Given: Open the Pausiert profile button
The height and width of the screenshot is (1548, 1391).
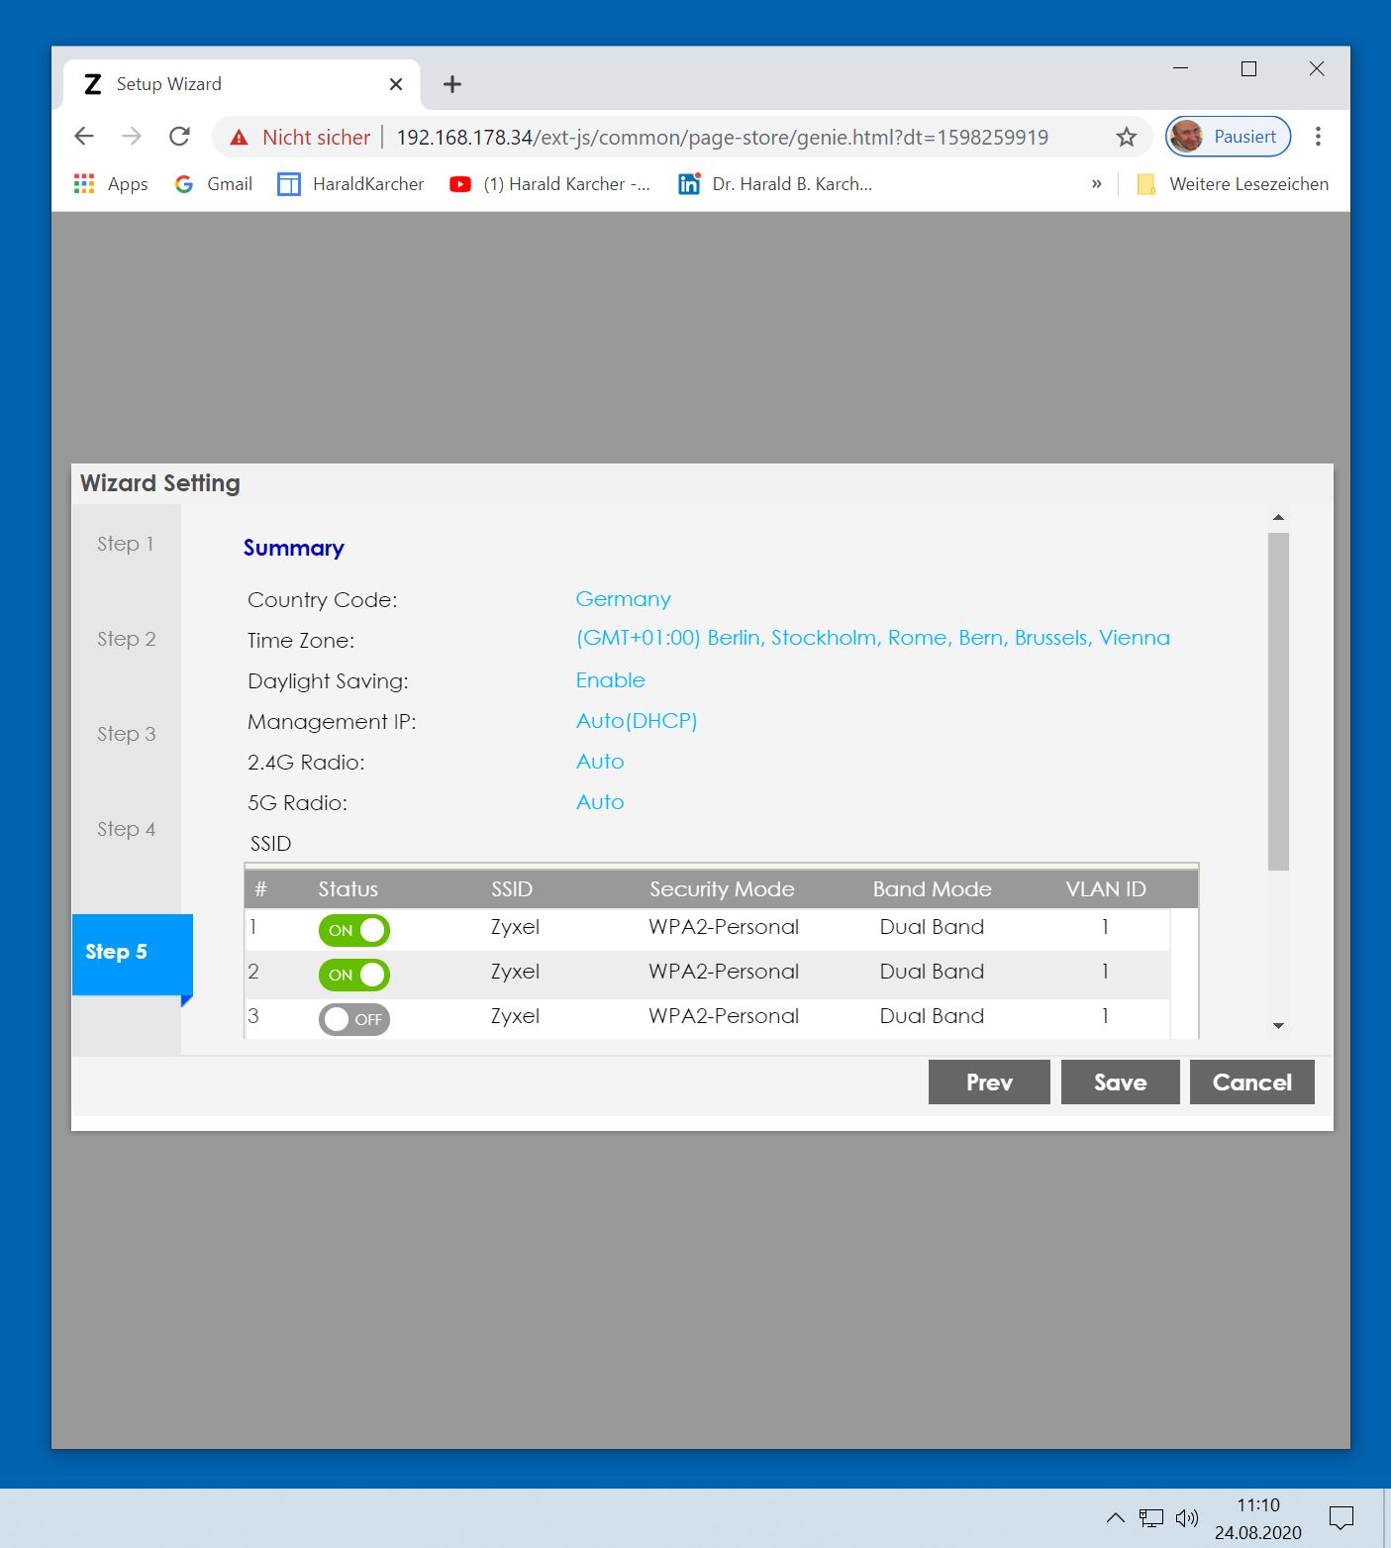Looking at the screenshot, I should (1228, 137).
